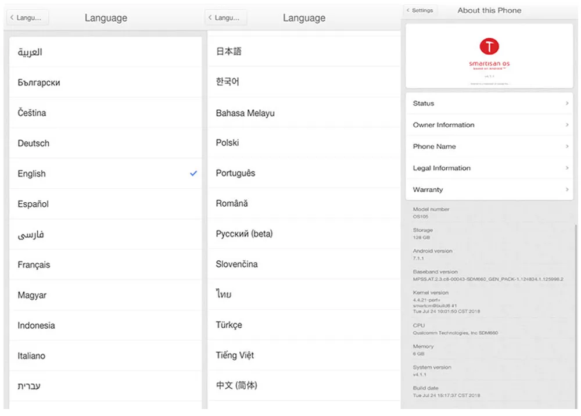This screenshot has height=416, width=581.
Task: Click the CPU Qualcomm SDM660 entry
Action: [x=456, y=329]
